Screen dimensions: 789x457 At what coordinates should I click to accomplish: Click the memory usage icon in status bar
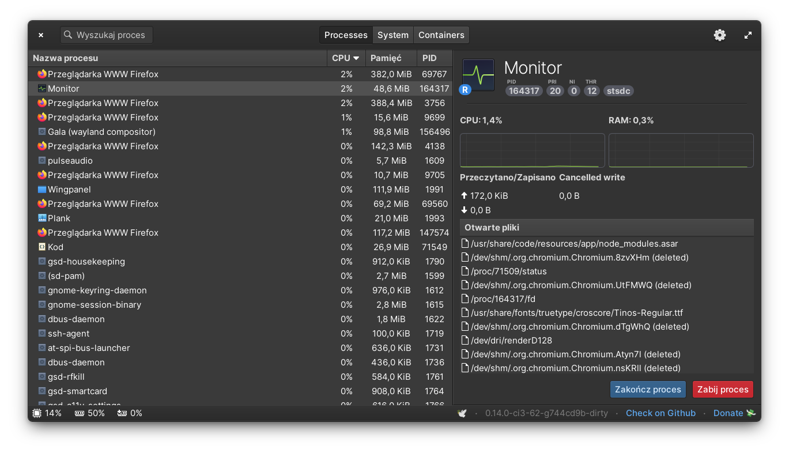pyautogui.click(x=80, y=413)
